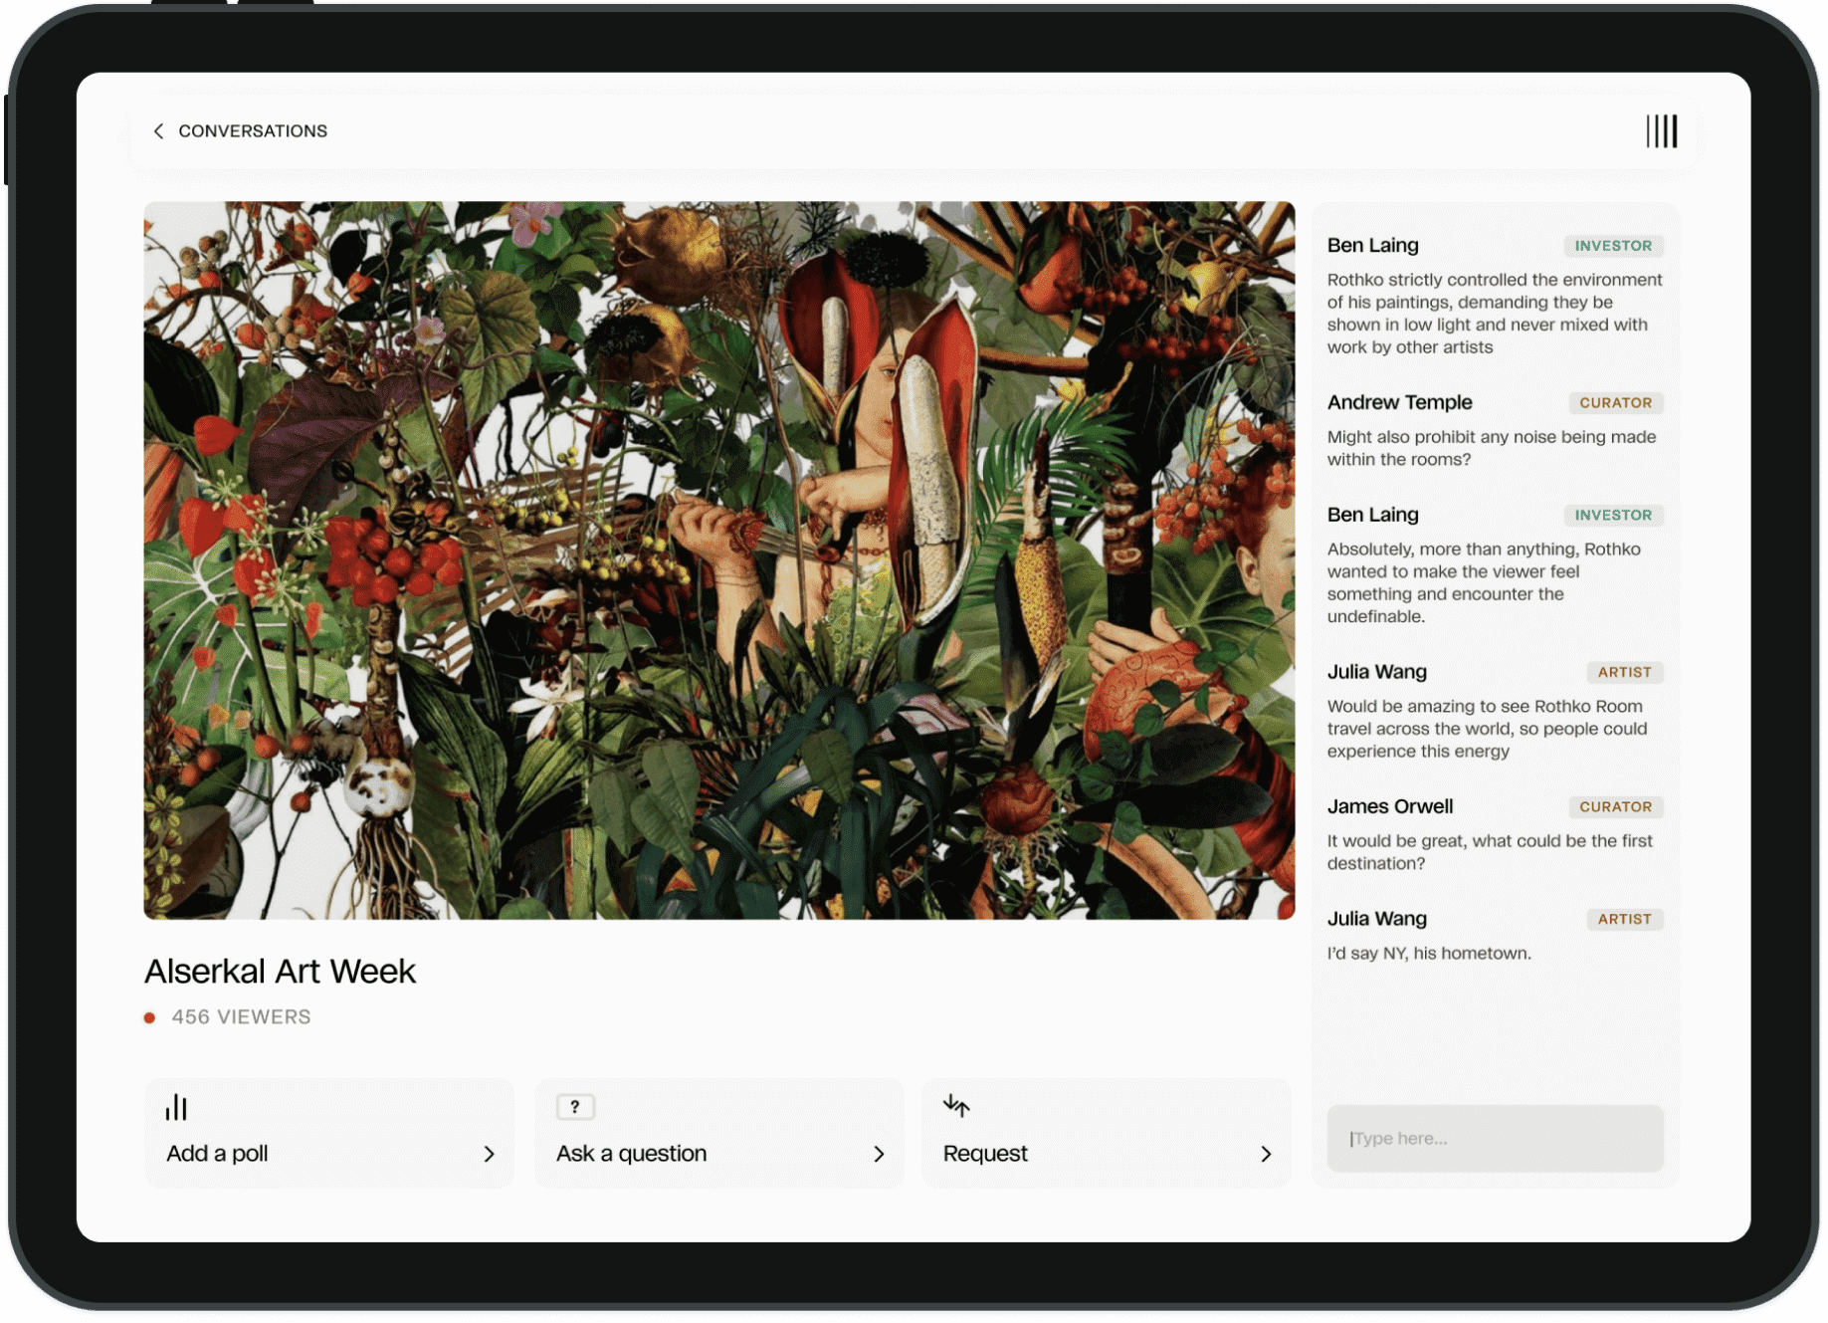This screenshot has width=1828, height=1323.
Task: Select Ben Laing's first message name
Action: click(x=1372, y=245)
